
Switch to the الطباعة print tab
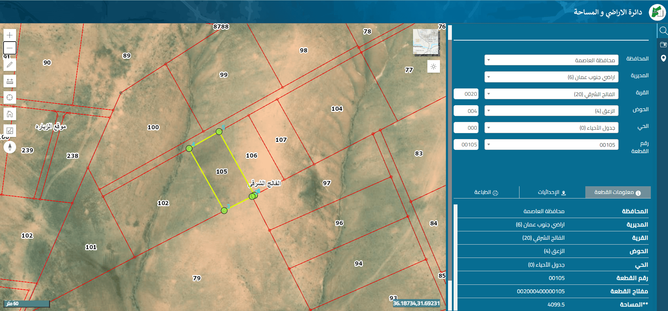click(486, 192)
